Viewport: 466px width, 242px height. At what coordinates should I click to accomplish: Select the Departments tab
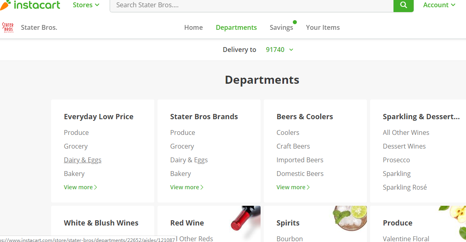(236, 27)
